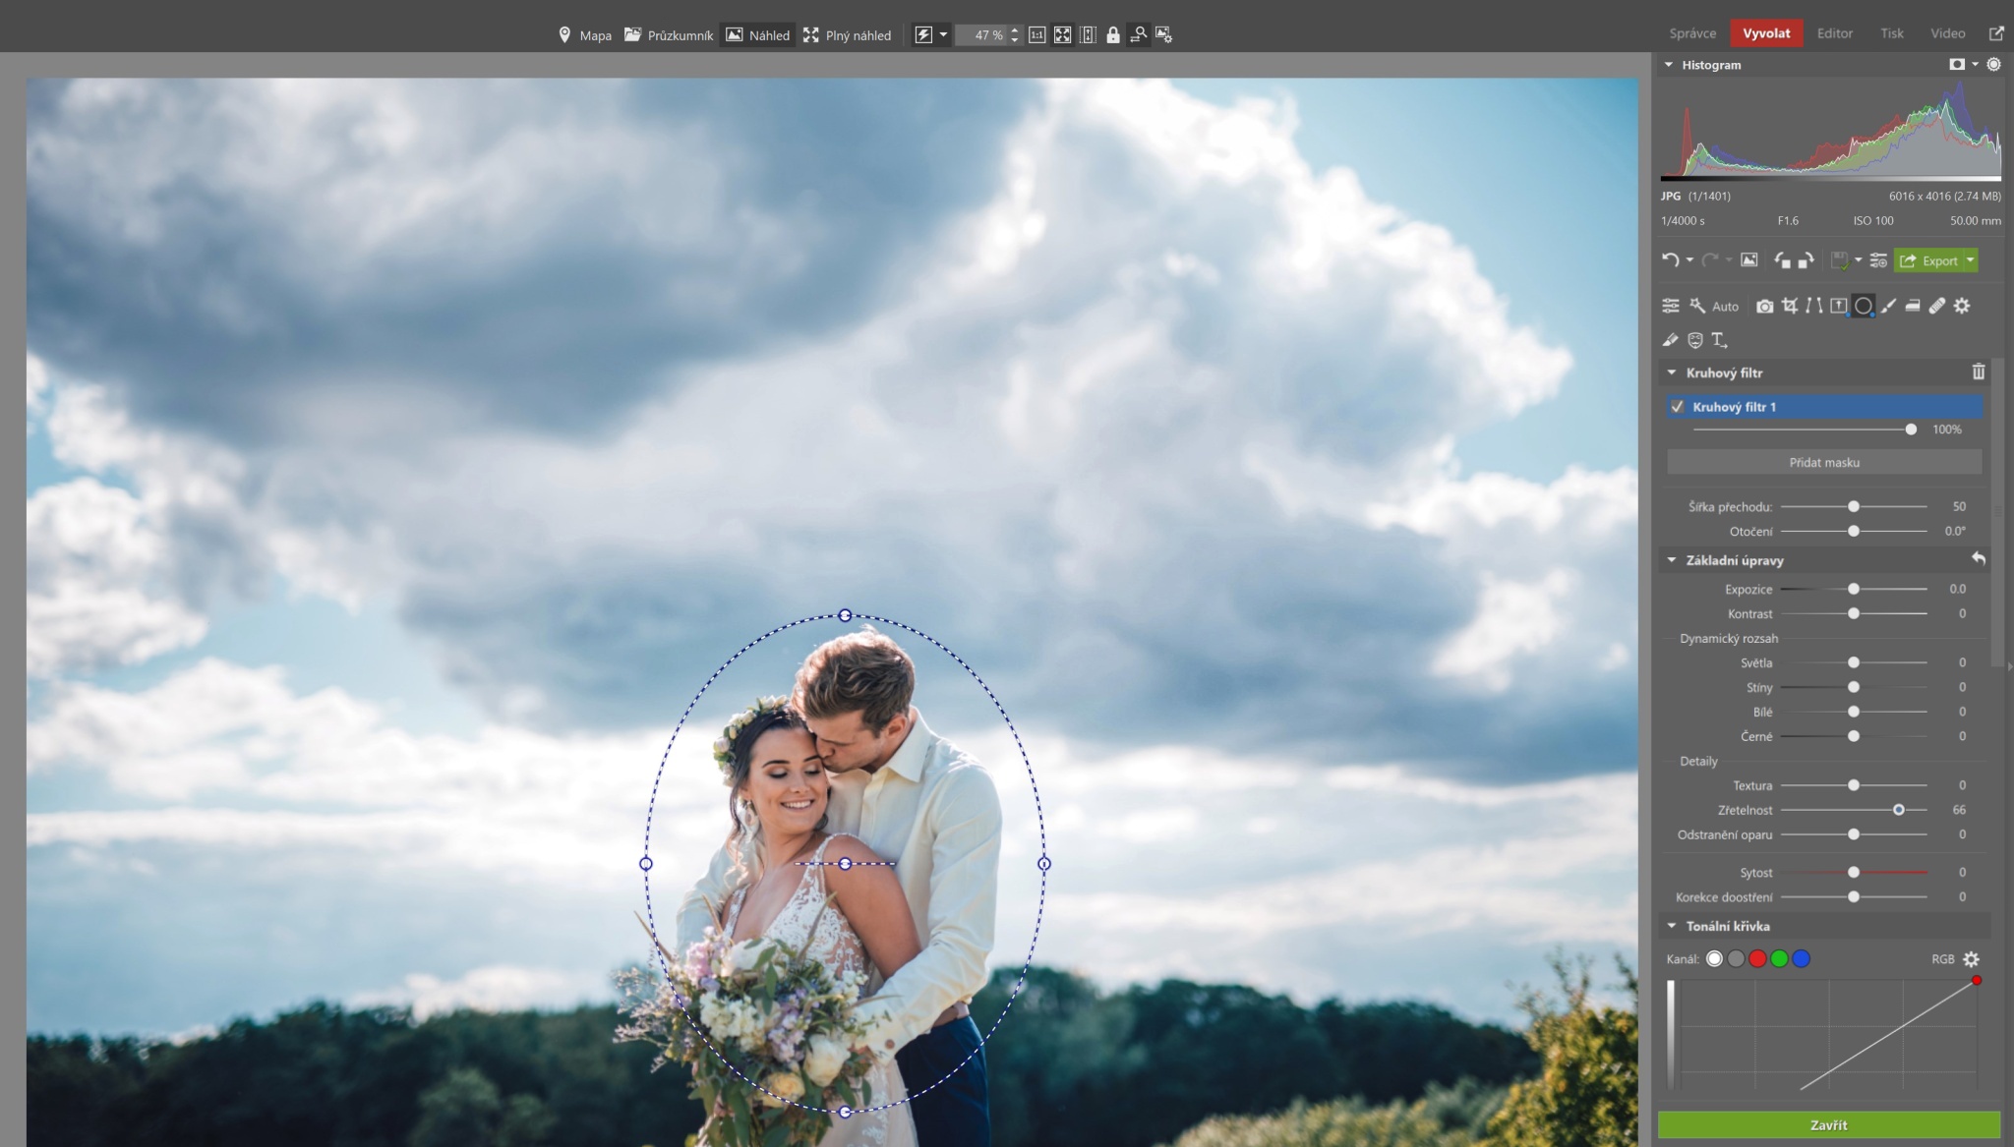Viewport: 2014px width, 1147px height.
Task: Click the Auto text button
Action: point(1725,307)
